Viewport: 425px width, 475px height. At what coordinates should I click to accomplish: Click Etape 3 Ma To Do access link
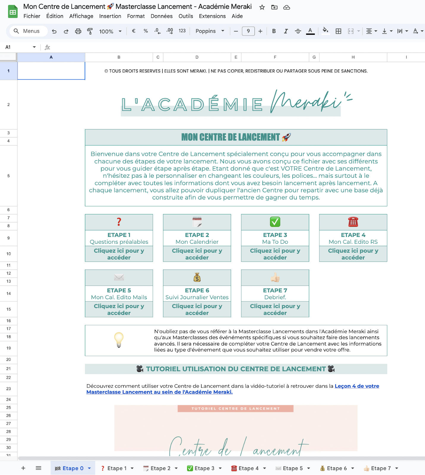(x=275, y=254)
